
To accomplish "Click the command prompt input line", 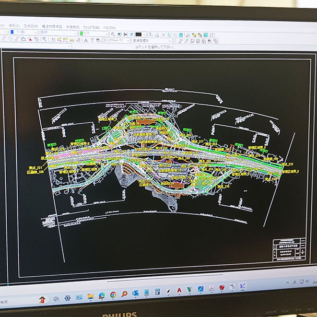I will click(157, 47).
